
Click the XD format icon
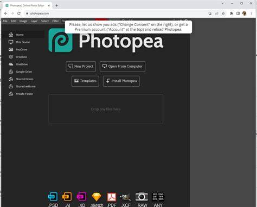82,197
